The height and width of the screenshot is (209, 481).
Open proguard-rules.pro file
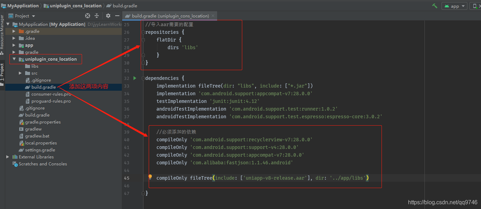(48, 101)
